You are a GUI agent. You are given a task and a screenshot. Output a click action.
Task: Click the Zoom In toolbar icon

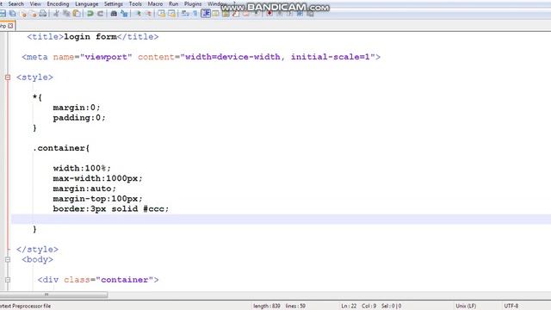pos(138,14)
